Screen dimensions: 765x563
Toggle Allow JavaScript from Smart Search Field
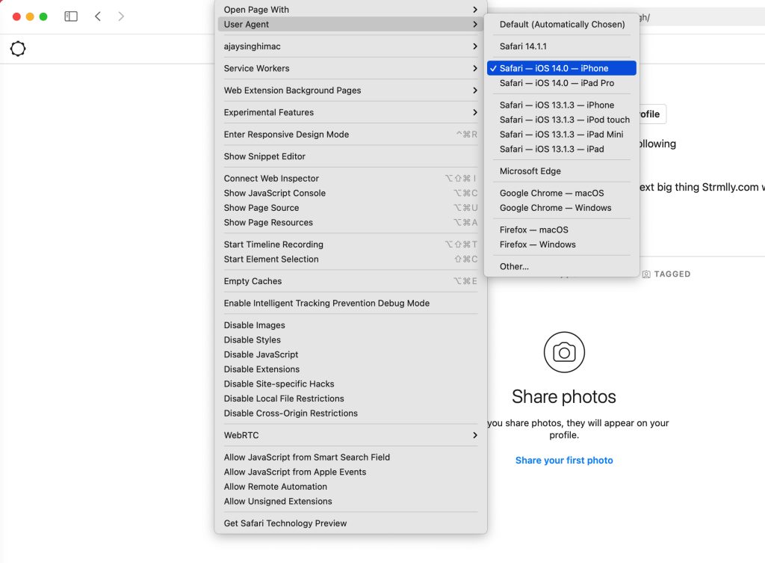point(350,457)
